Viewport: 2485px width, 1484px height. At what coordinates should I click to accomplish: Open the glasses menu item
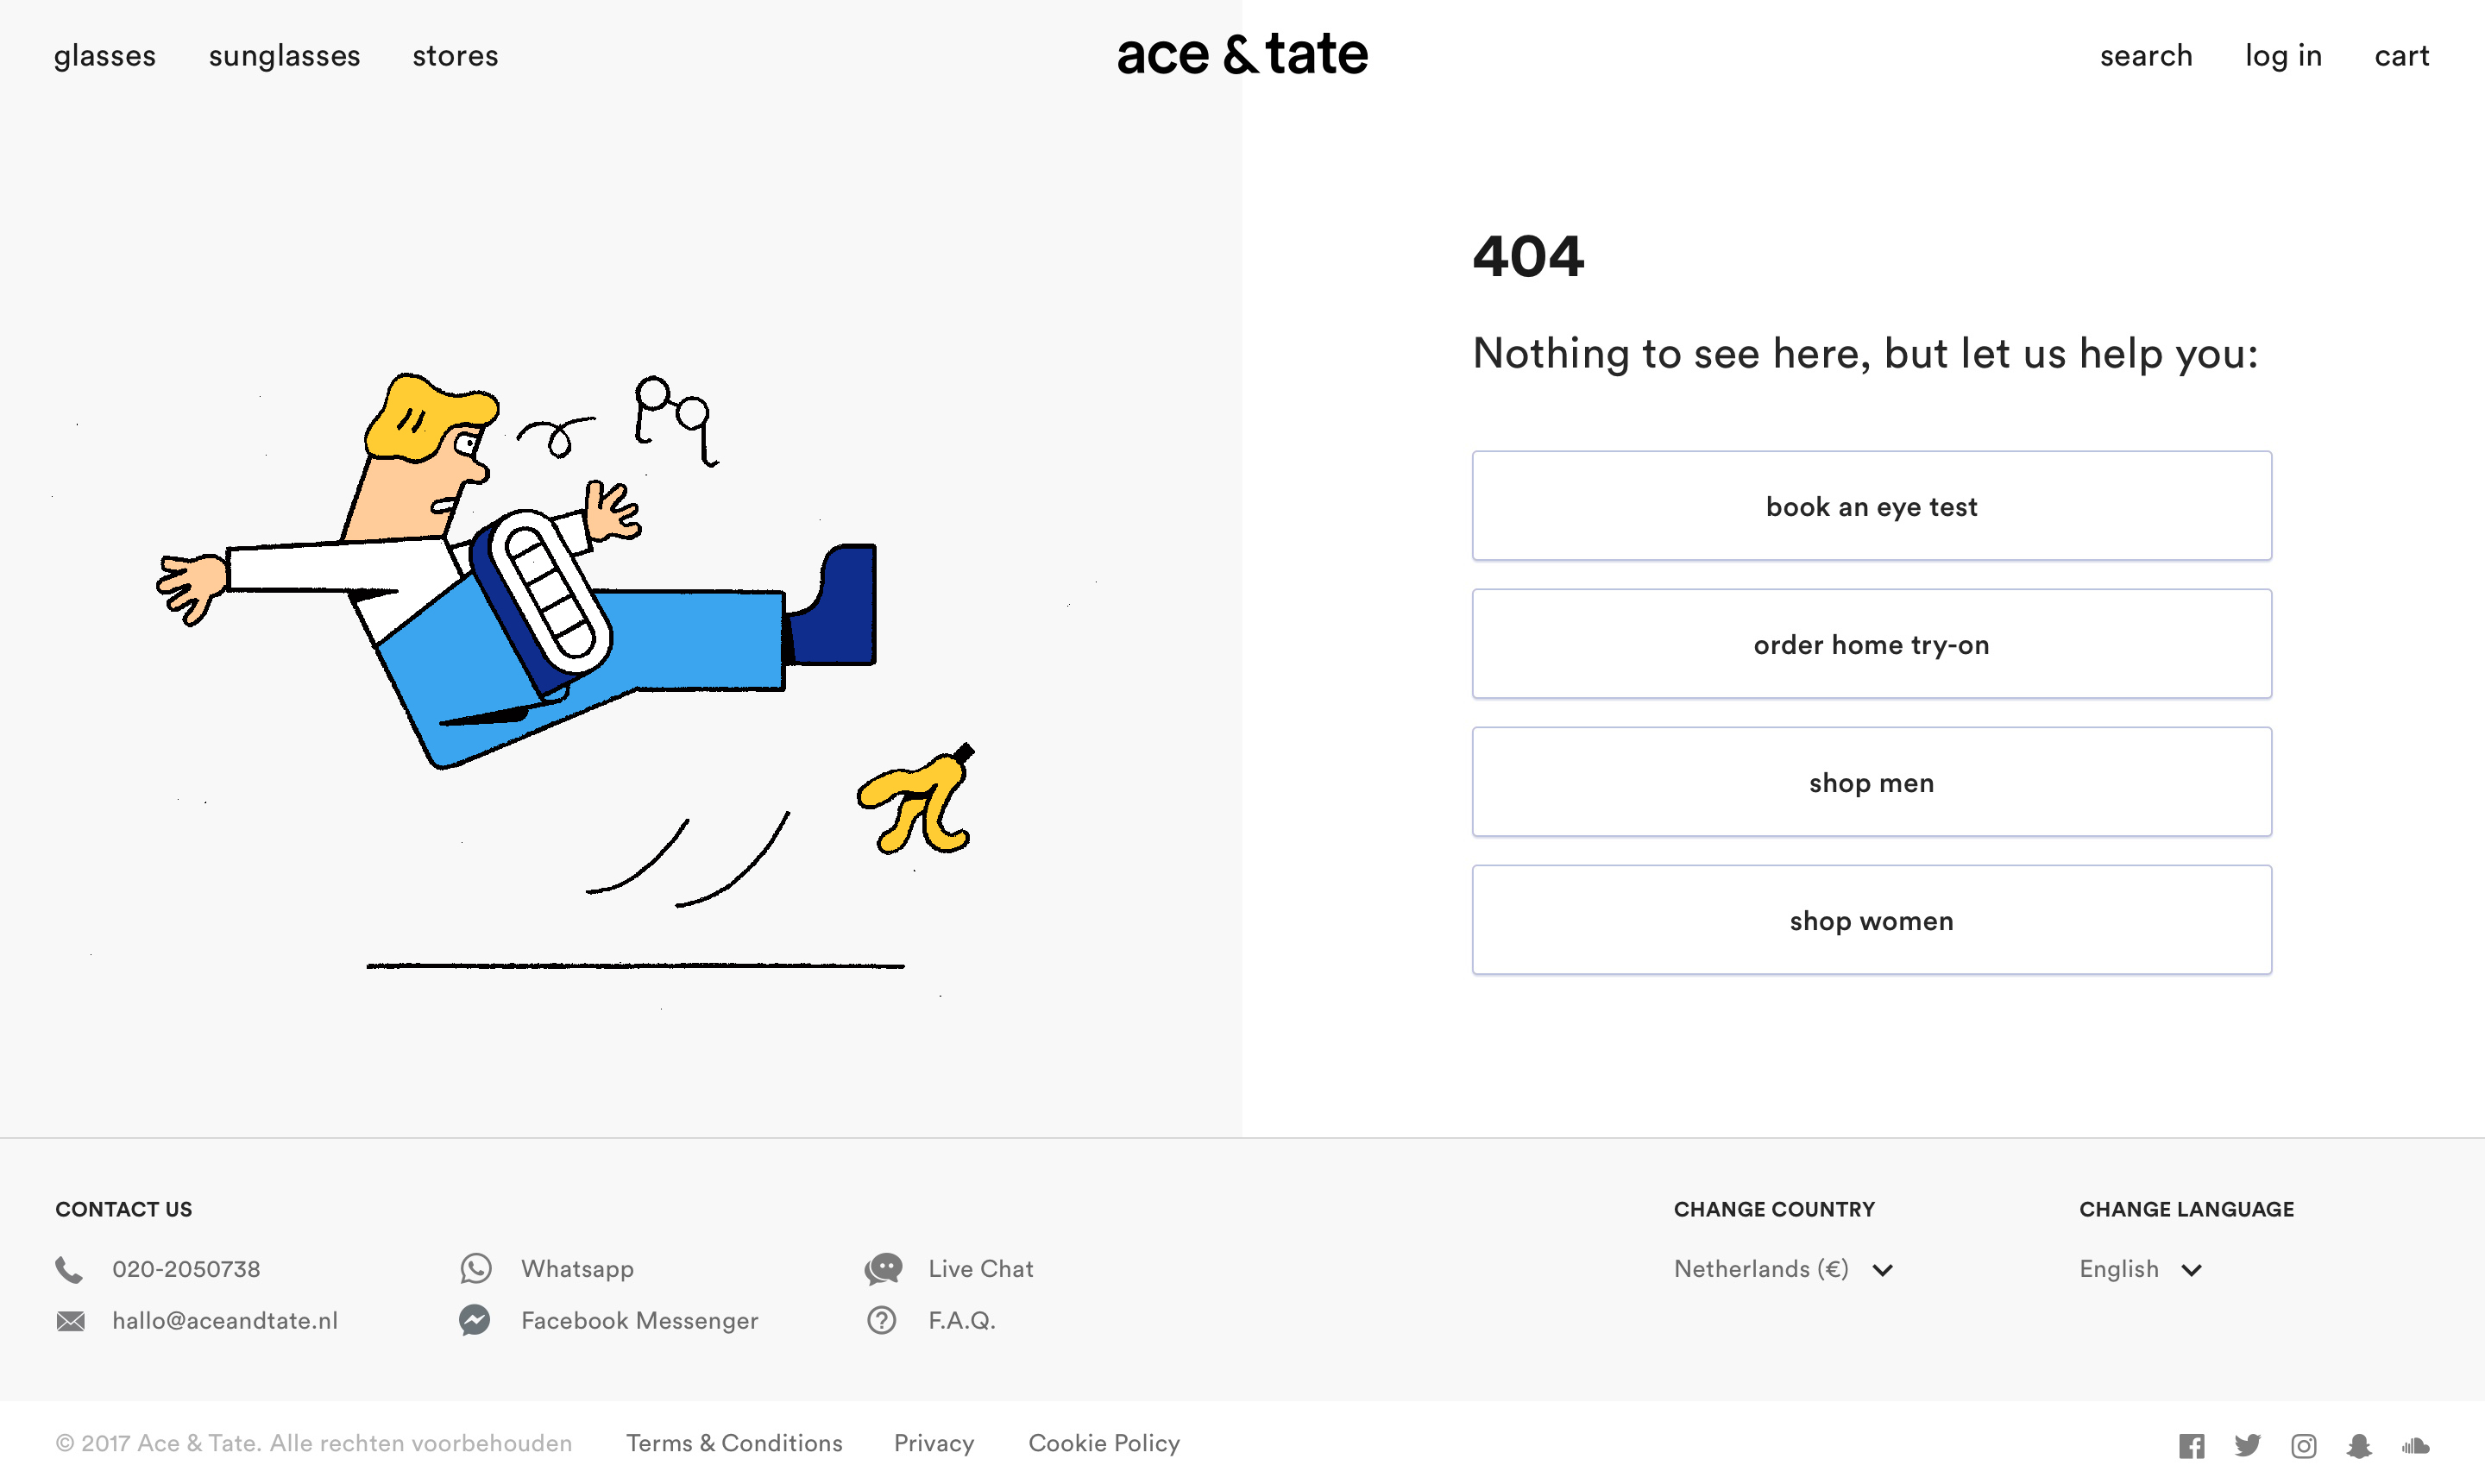click(x=105, y=56)
